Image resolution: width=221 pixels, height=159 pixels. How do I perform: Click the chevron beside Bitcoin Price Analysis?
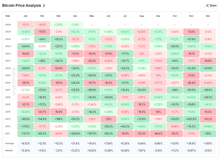tap(44, 6)
